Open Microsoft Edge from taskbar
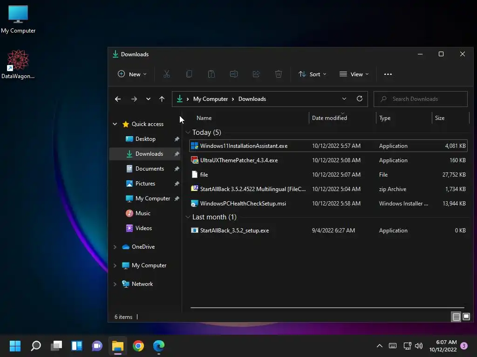This screenshot has width=477, height=357. point(159,346)
